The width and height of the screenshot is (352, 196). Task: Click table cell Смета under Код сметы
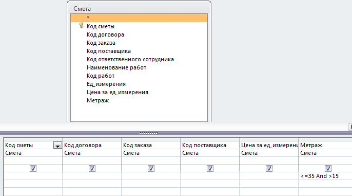click(33, 153)
